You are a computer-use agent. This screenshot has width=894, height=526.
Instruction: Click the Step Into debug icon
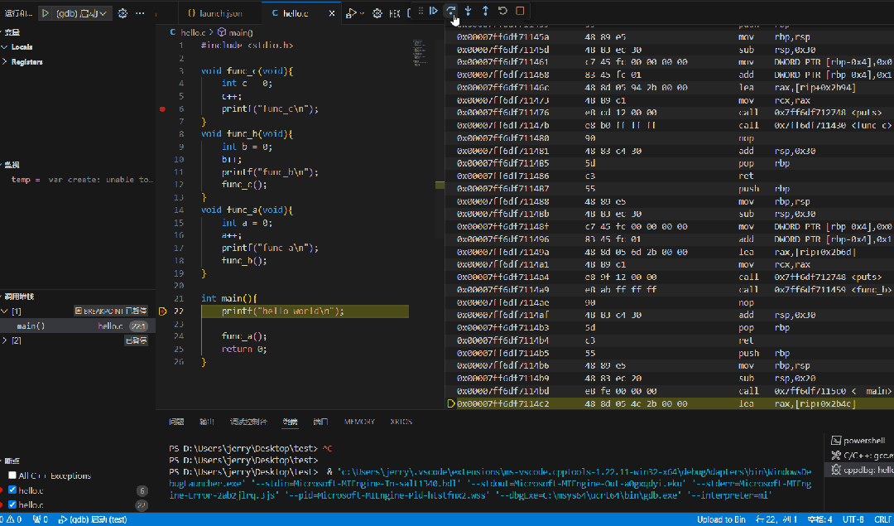pyautogui.click(x=468, y=10)
